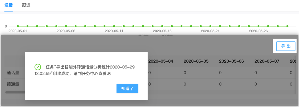This screenshot has height=107, width=299.
Task: Click the 2020-05-21 axis label
Action: (x=210, y=31)
